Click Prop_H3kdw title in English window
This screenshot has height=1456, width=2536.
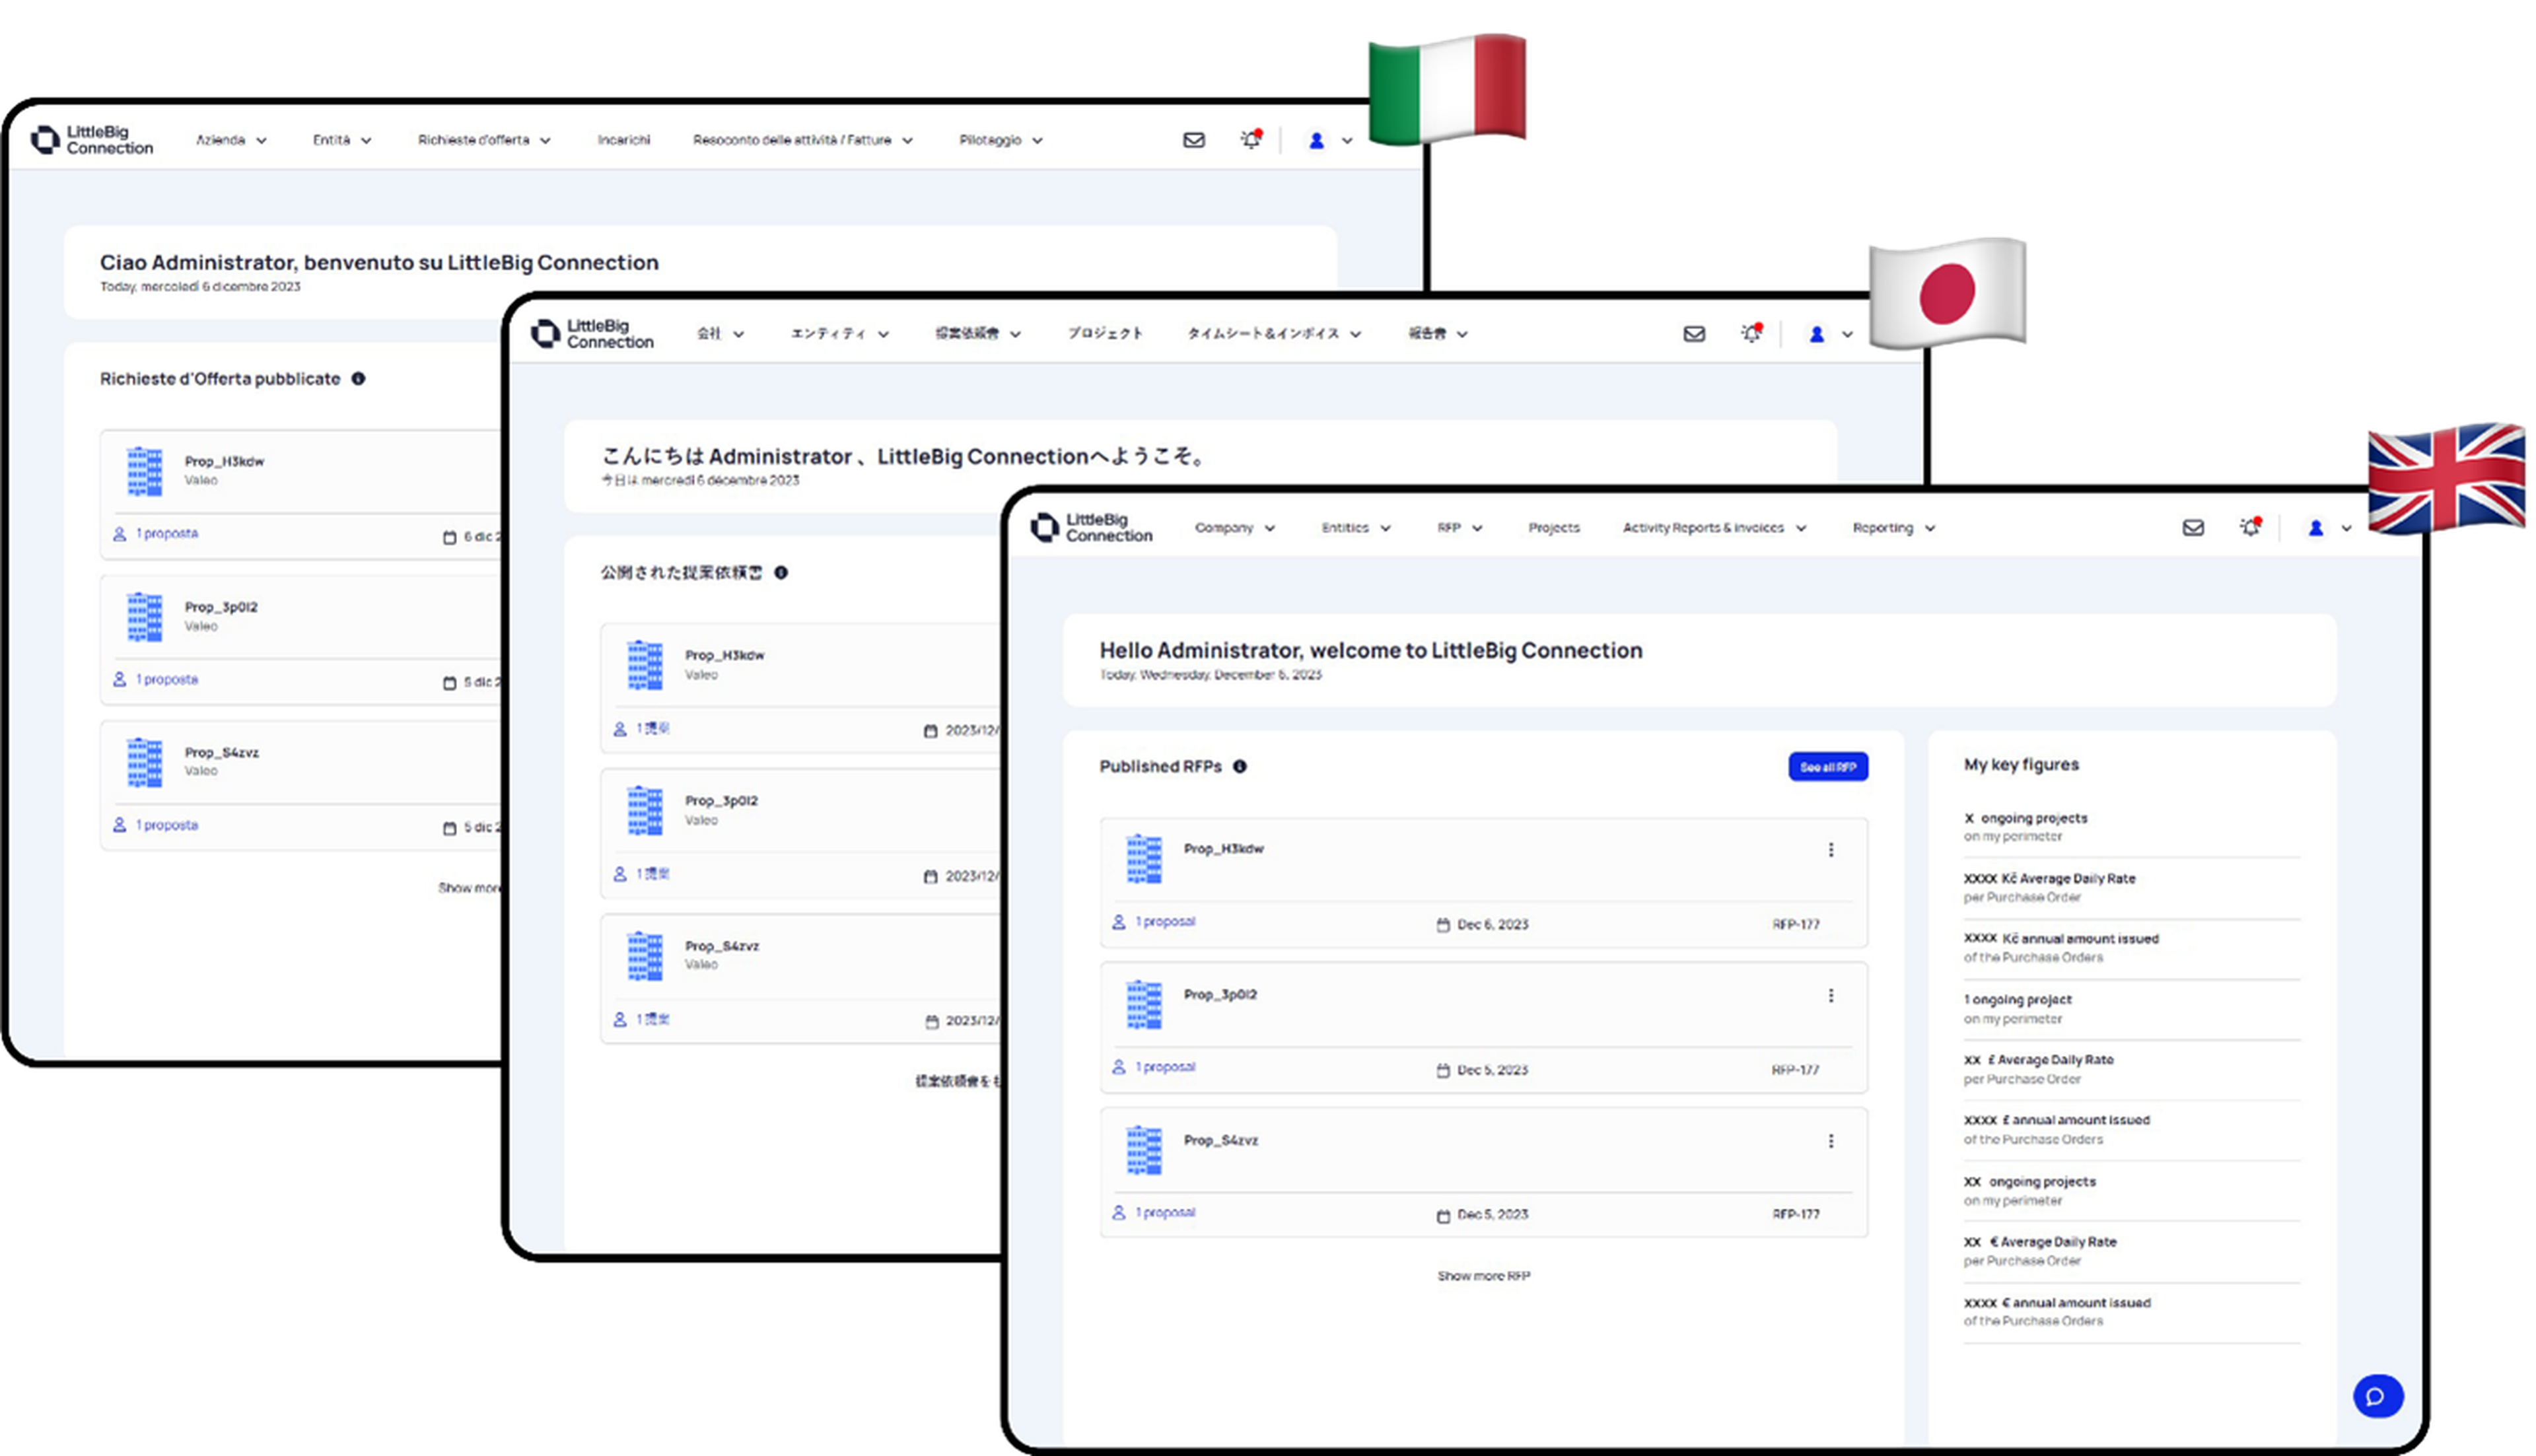(x=1223, y=849)
